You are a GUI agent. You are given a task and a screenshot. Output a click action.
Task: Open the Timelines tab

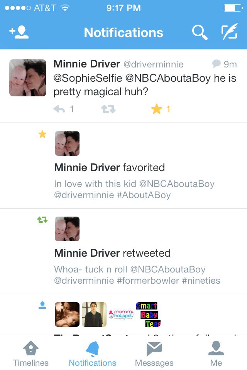(31, 354)
